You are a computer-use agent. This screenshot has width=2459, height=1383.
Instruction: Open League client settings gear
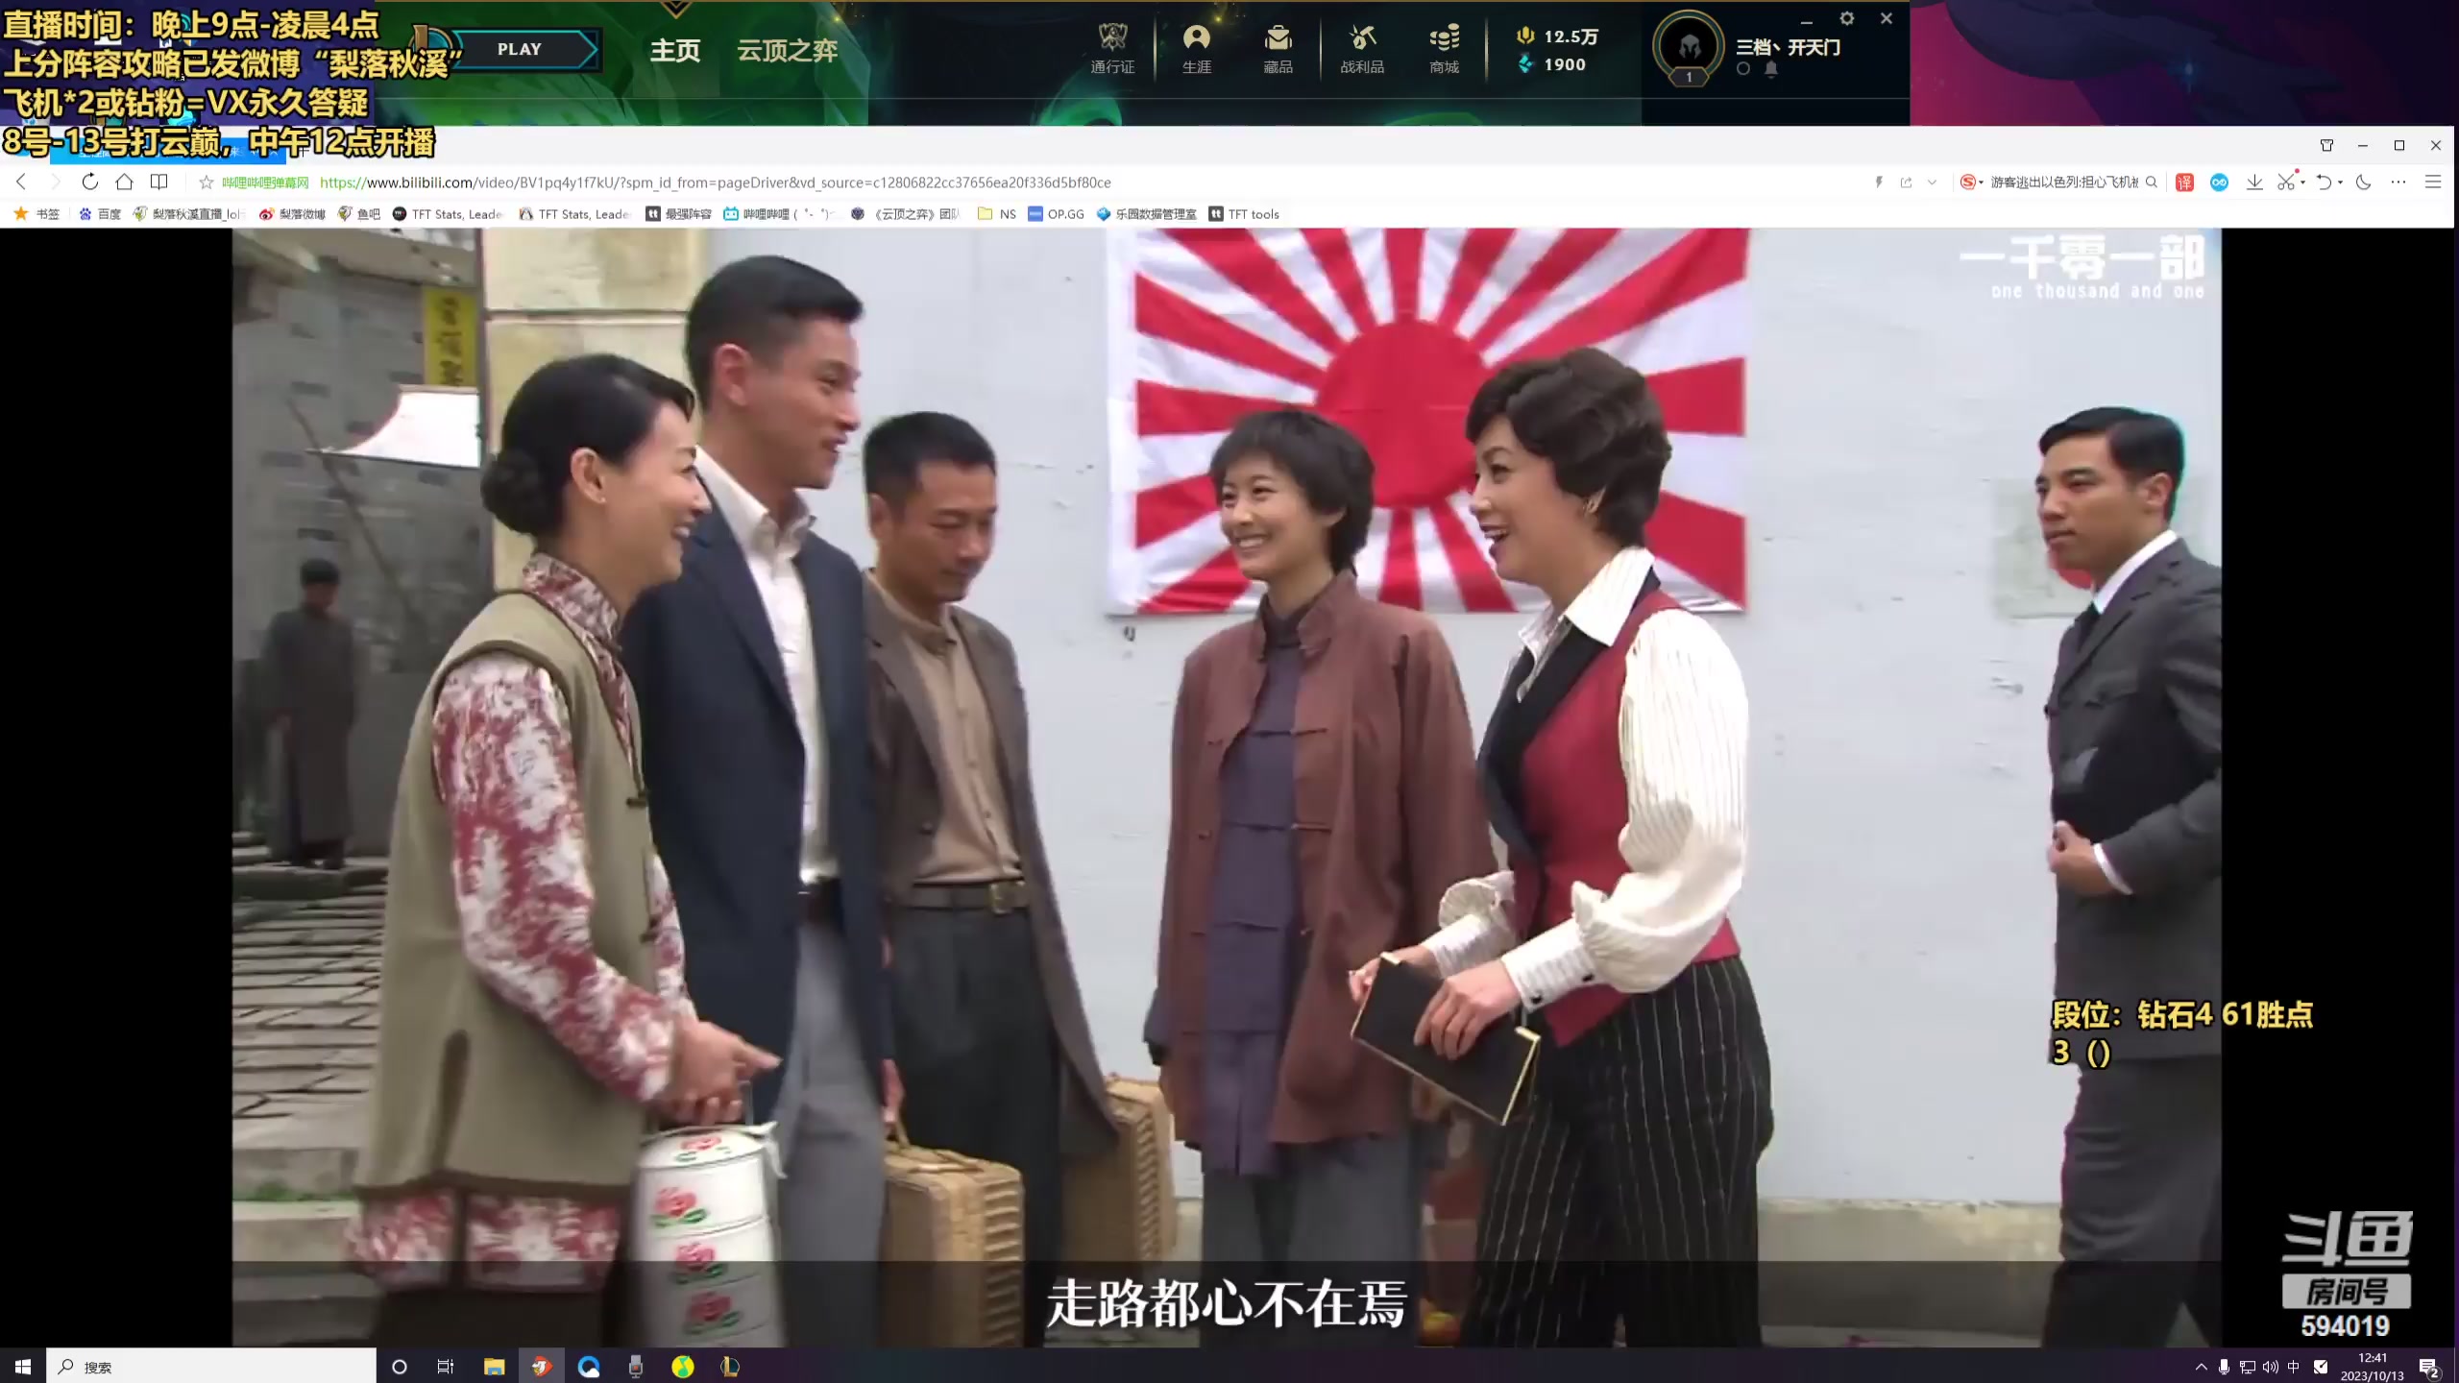coord(1846,18)
